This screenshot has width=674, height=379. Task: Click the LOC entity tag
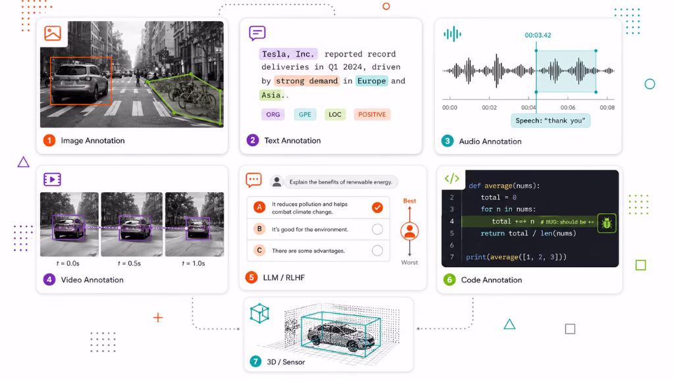335,114
